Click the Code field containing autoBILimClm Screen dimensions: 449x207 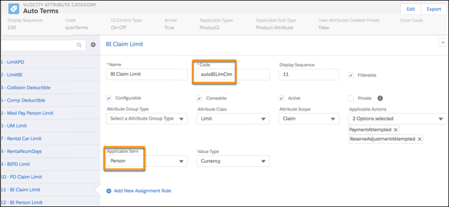(x=233, y=74)
